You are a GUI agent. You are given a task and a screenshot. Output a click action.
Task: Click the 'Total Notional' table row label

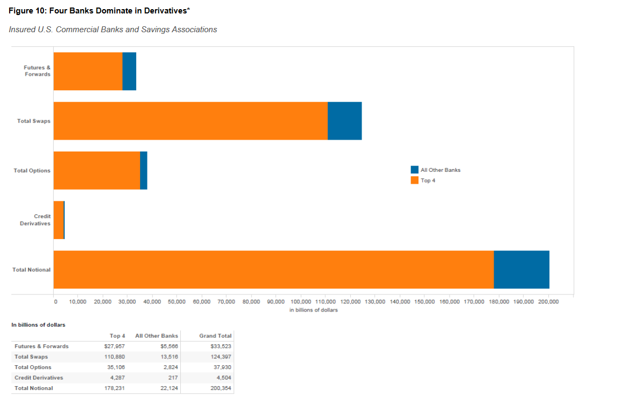[34, 388]
